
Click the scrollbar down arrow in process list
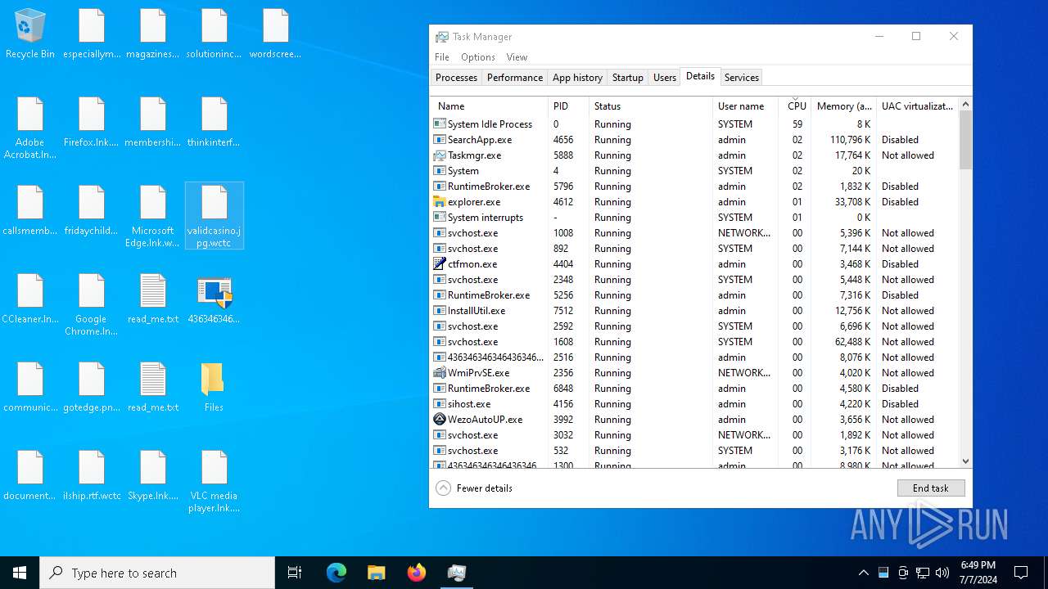click(965, 461)
